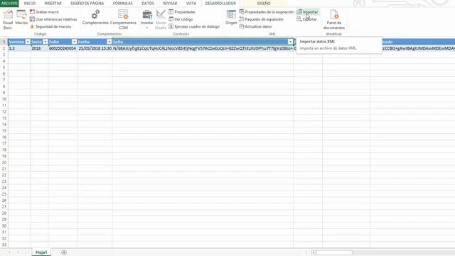Open Complementos COM dialog
Image resolution: width=455 pixels, height=256 pixels.
tap(123, 19)
